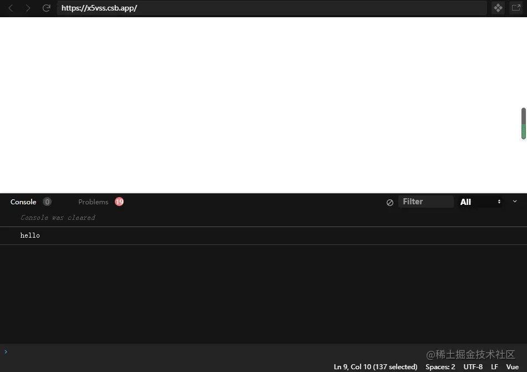Click the Console message count badge
This screenshot has width=527, height=372.
pyautogui.click(x=47, y=202)
